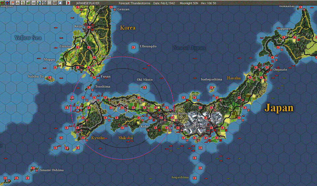Select the Oki Shoto island base icon

pyautogui.click(x=145, y=88)
